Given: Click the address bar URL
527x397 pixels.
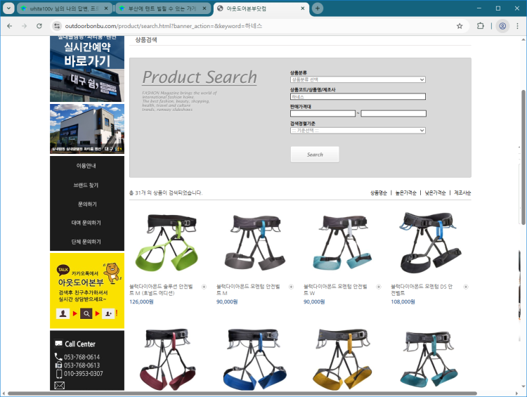Looking at the screenshot, I should [163, 26].
